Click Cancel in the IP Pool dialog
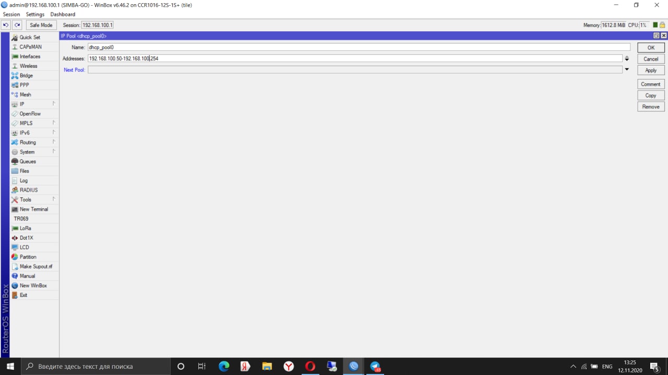Viewport: 668px width, 375px height. point(651,59)
